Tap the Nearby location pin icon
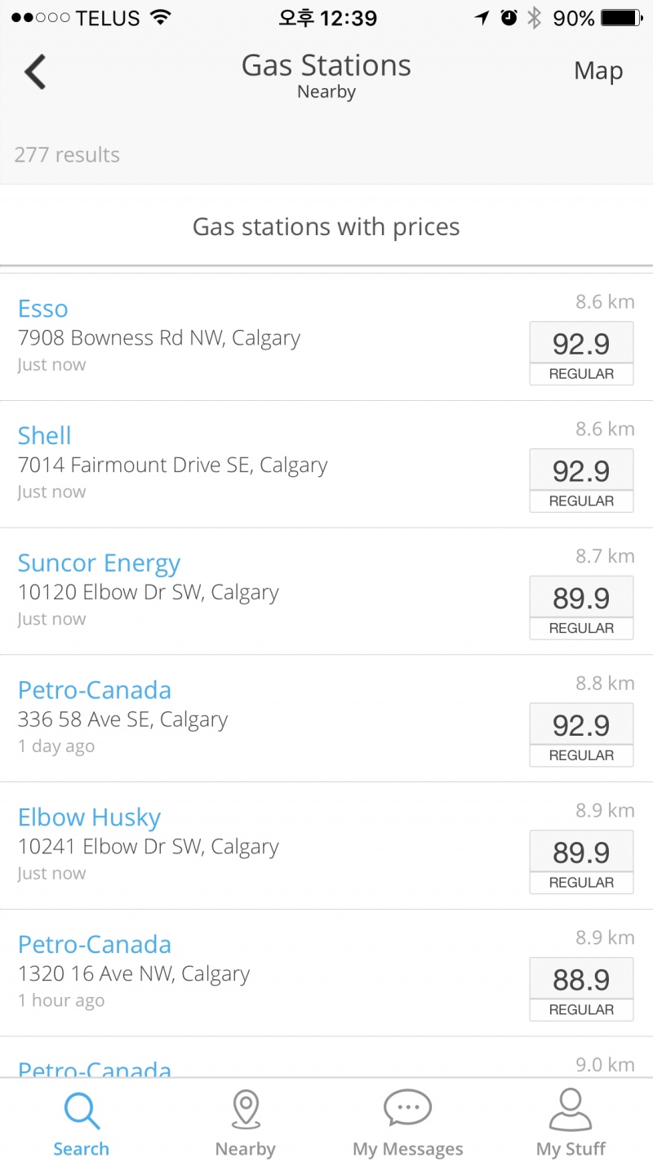This screenshot has height=1162, width=653. 245,1111
